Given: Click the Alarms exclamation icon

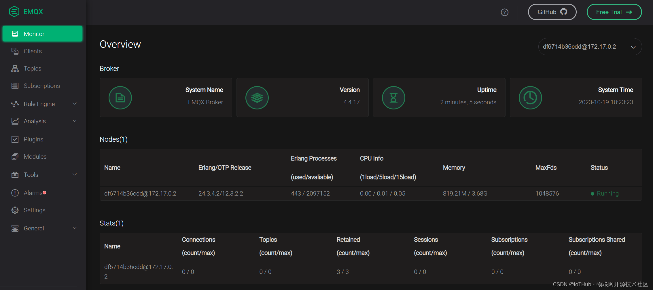Looking at the screenshot, I should pos(15,193).
